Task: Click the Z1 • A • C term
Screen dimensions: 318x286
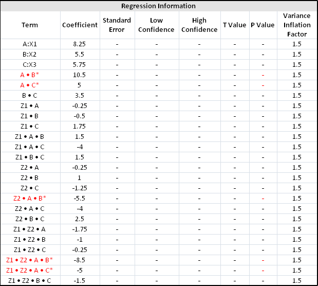Action: [30, 147]
